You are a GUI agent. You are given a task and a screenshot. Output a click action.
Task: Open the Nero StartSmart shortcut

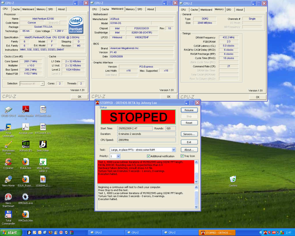[8, 200]
